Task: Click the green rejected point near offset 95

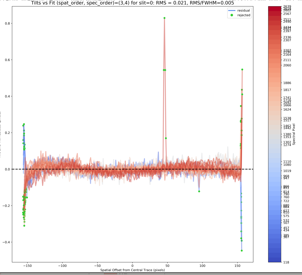Action: click(x=199, y=191)
